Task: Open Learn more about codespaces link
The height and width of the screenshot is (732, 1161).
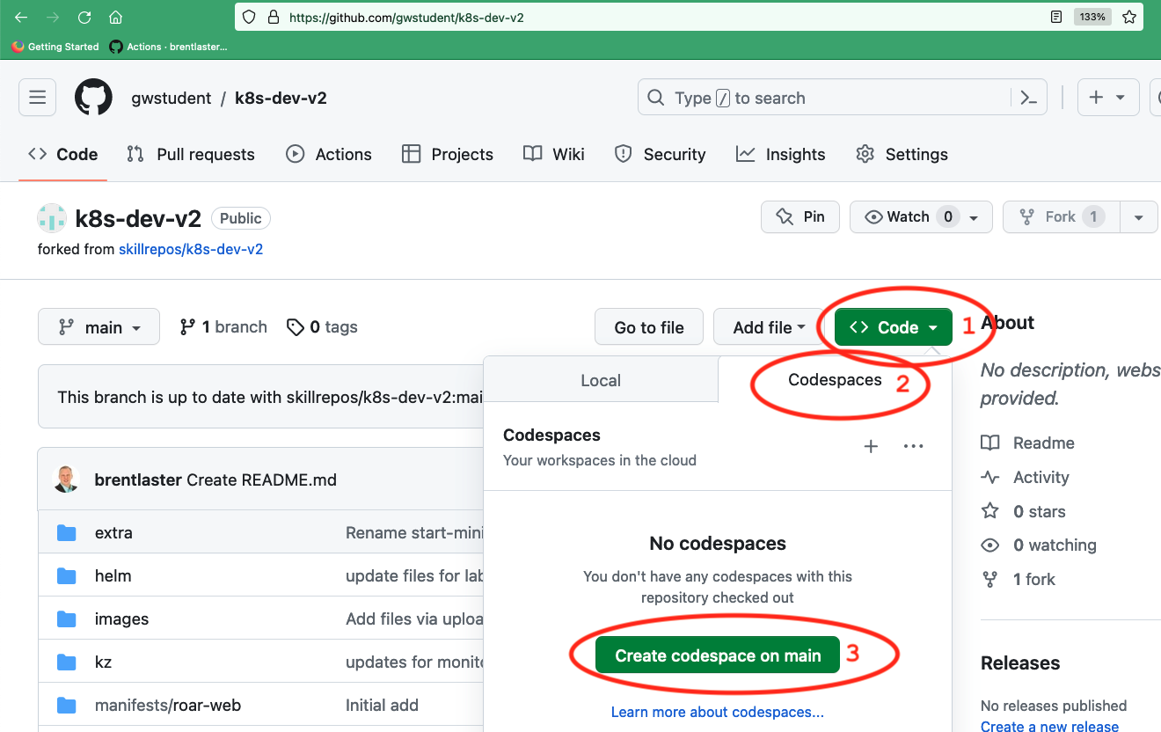Action: pos(718,712)
